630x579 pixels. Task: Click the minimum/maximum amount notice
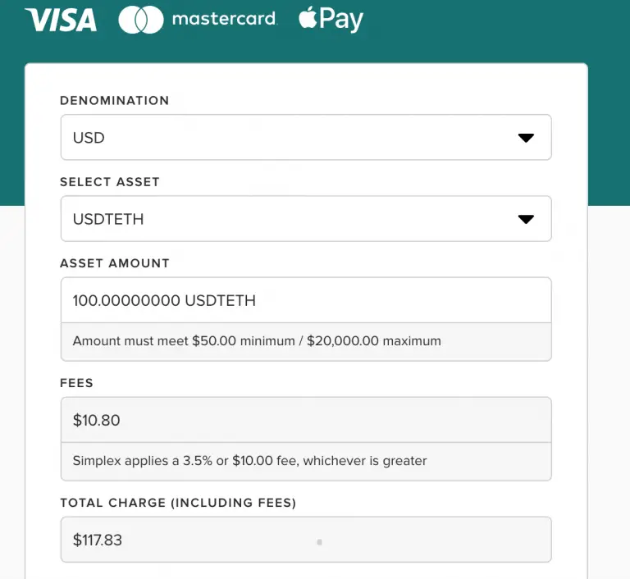(x=257, y=340)
